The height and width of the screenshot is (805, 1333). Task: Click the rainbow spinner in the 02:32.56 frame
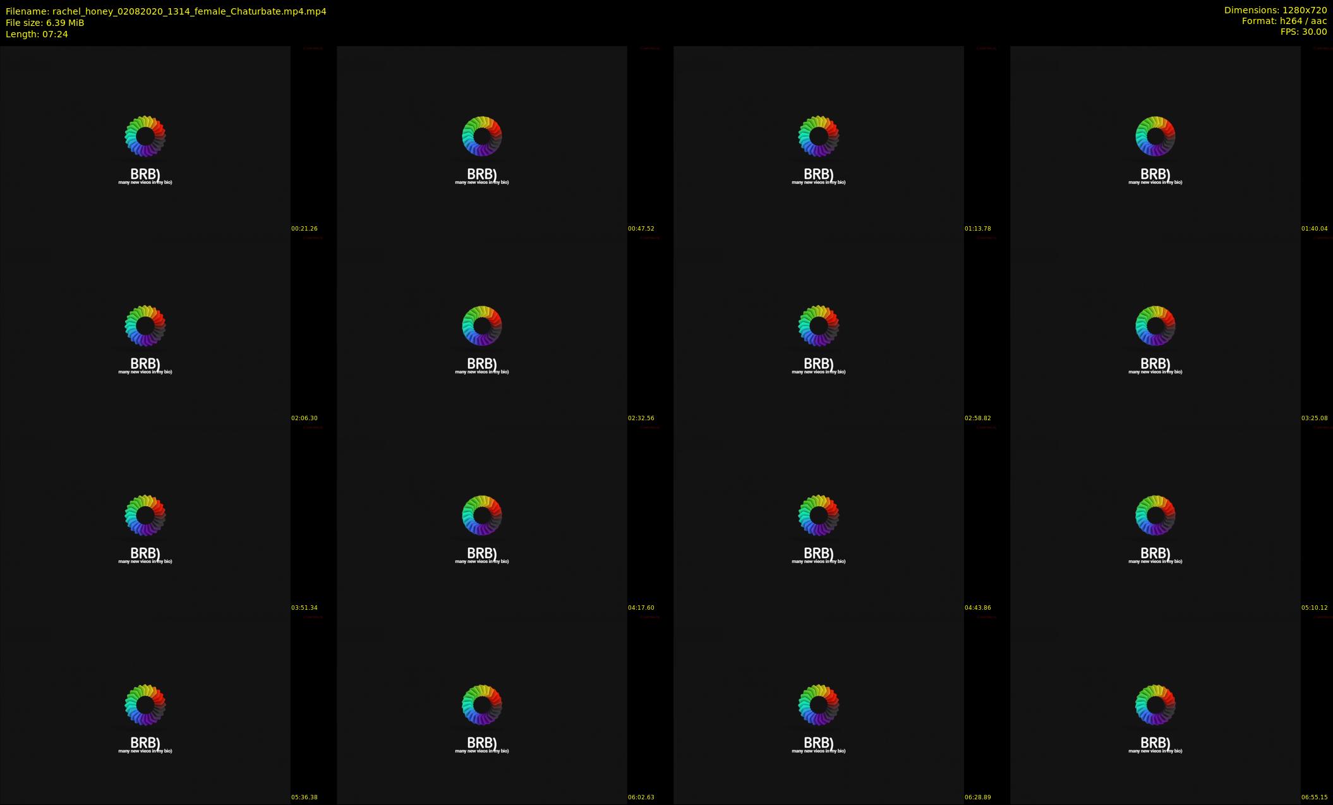482,325
